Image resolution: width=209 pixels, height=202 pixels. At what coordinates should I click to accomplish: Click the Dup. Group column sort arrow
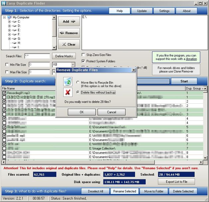pyautogui.click(x=202, y=89)
